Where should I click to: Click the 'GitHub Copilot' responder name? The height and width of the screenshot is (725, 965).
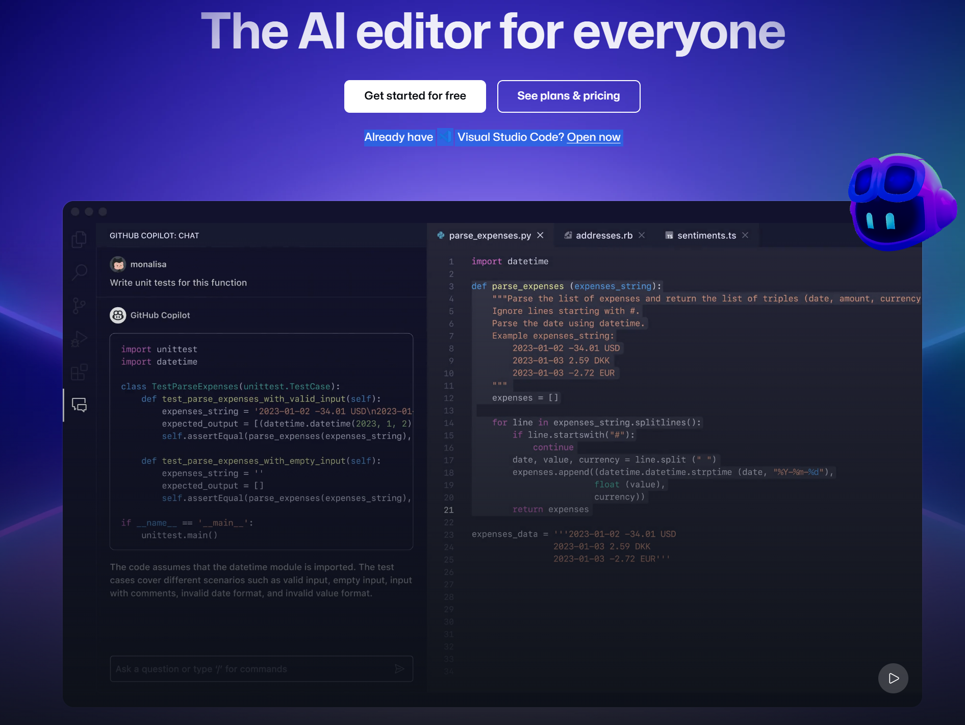(x=160, y=315)
